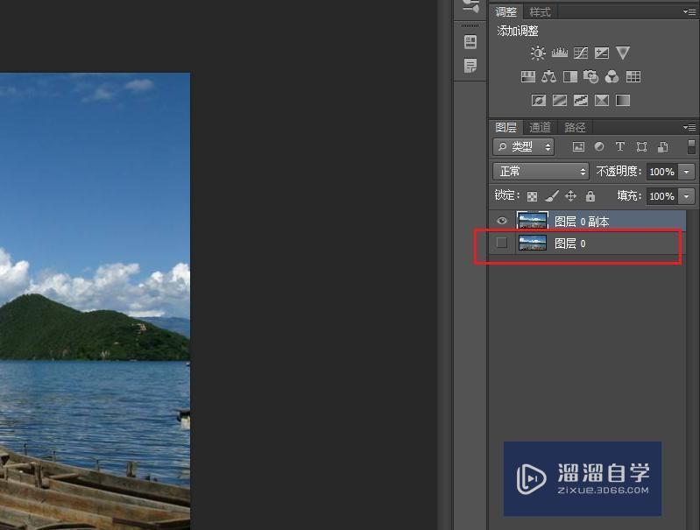Open the Layers panel flyout menu
Screen dimensions: 700x530
[689, 128]
